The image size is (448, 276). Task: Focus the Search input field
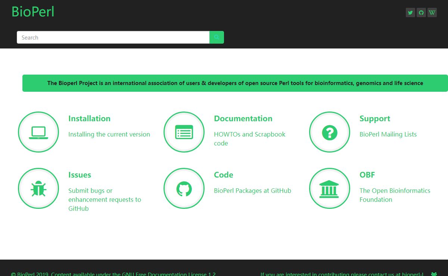click(x=113, y=37)
